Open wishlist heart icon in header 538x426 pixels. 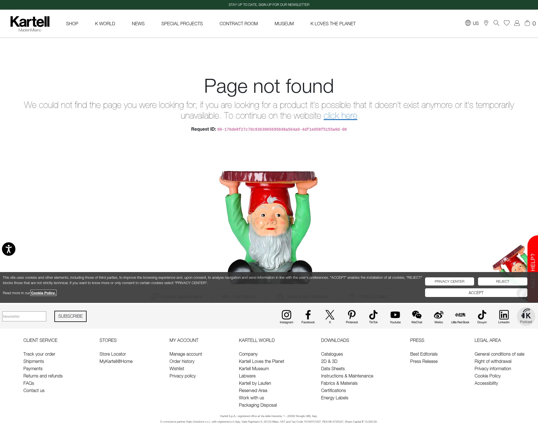point(507,23)
